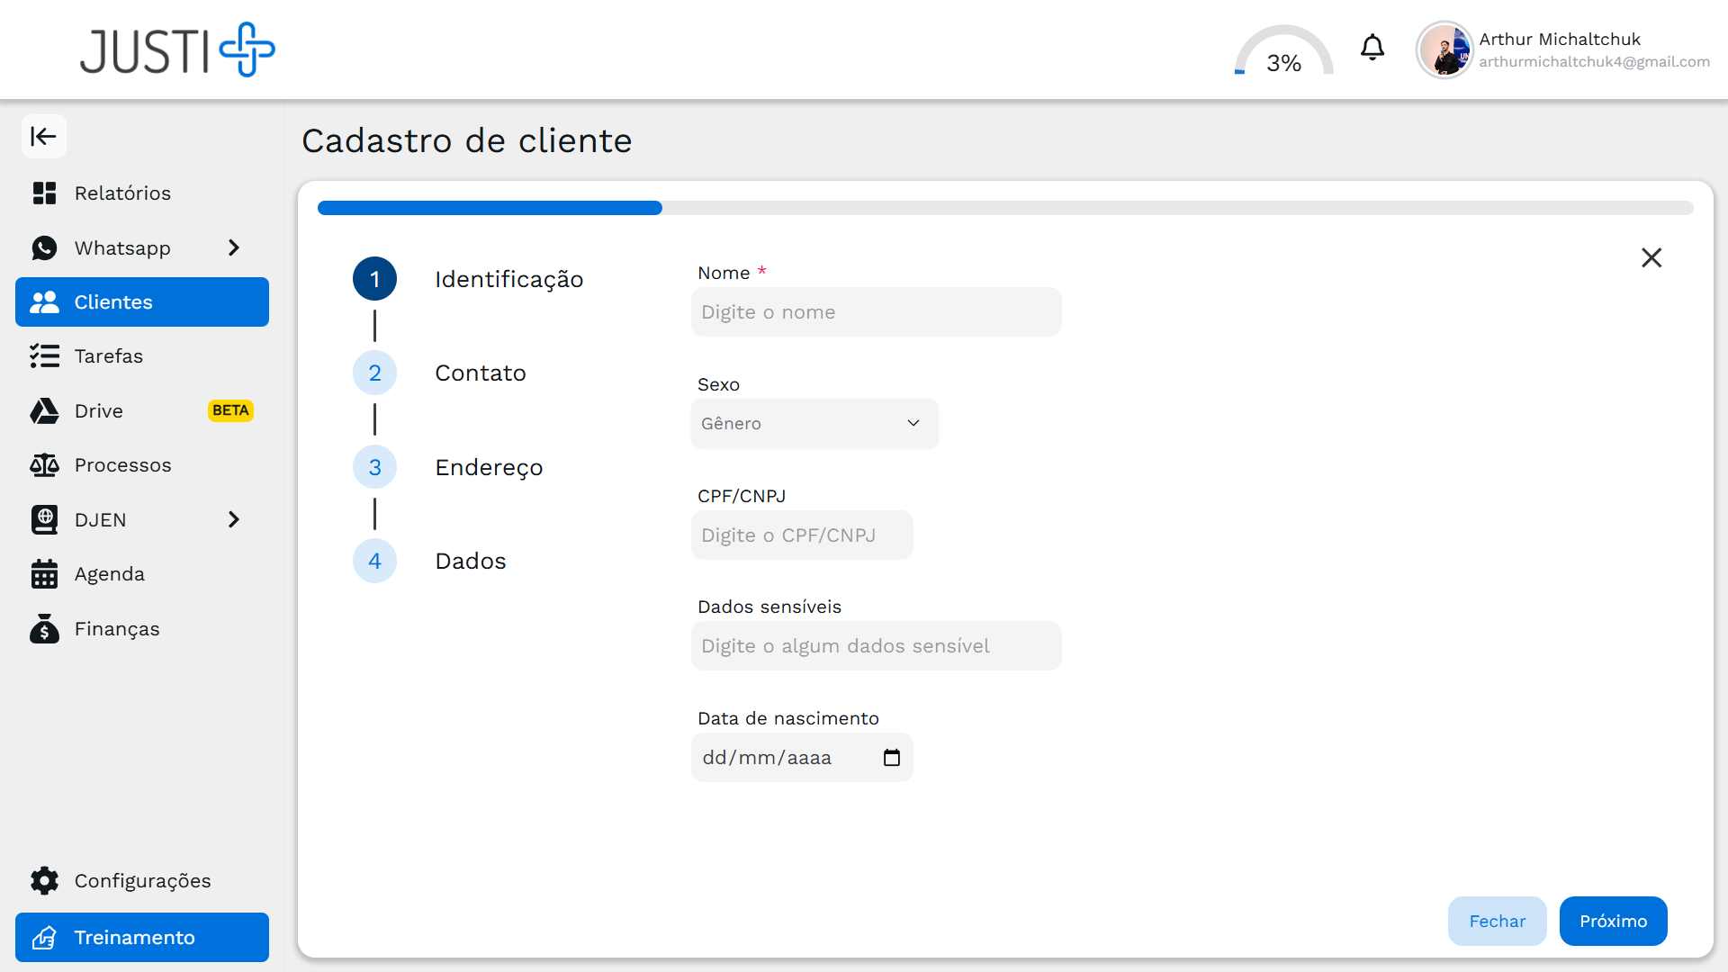Open Agenda calendar icon in sidebar

click(44, 574)
